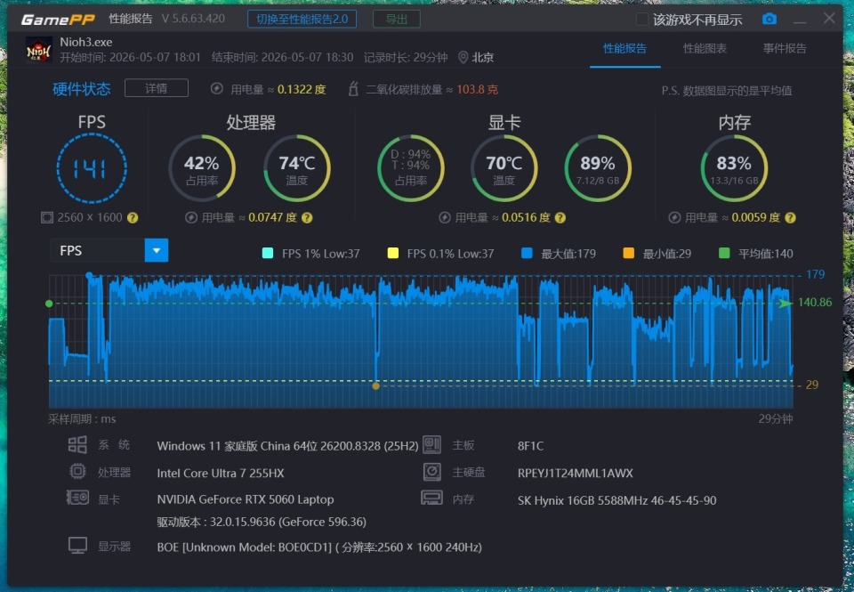Click the 29 min value axis label
Viewport: 854px width, 592px height.
(x=812, y=385)
